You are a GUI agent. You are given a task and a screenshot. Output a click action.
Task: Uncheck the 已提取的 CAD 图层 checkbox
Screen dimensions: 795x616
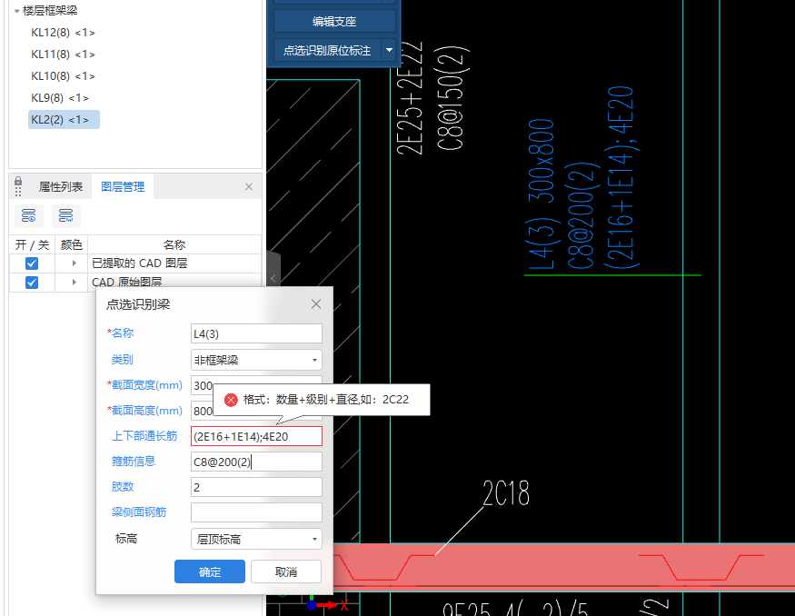tap(31, 263)
